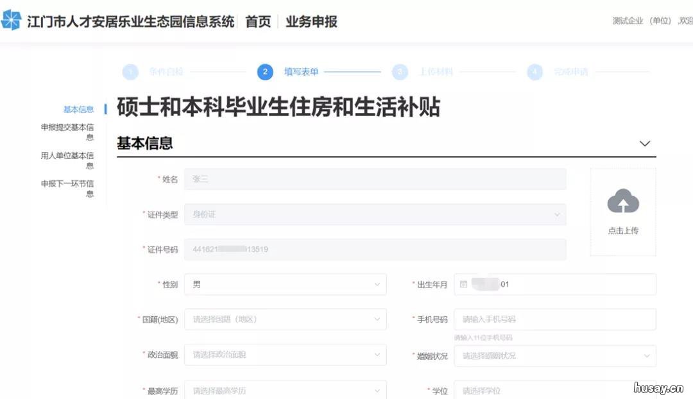Click the 点击上传 cloud upload icon
The image size is (693, 399).
[x=622, y=201]
